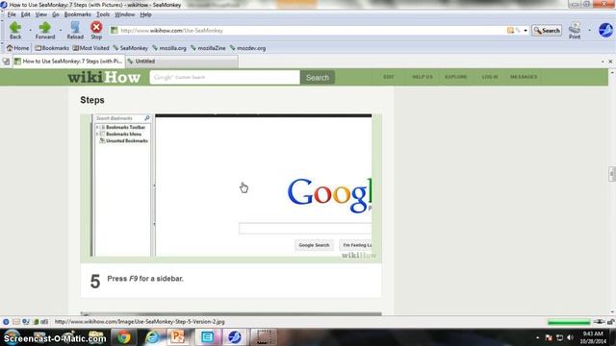Click the wikiHow logo
The height and width of the screenshot is (346, 616).
tap(104, 77)
